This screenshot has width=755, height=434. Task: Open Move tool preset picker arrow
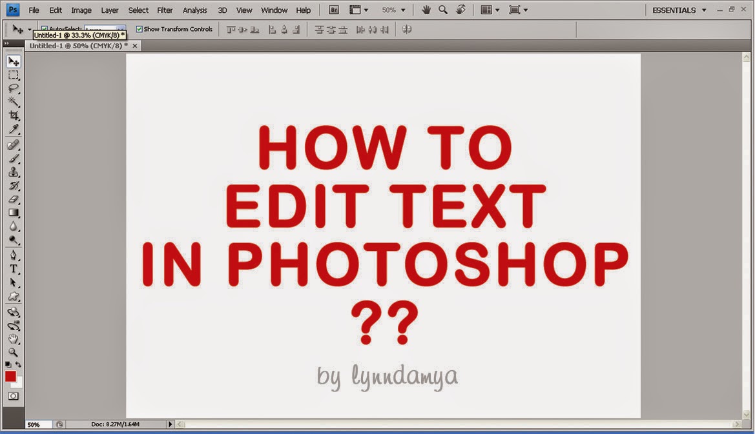pos(29,30)
